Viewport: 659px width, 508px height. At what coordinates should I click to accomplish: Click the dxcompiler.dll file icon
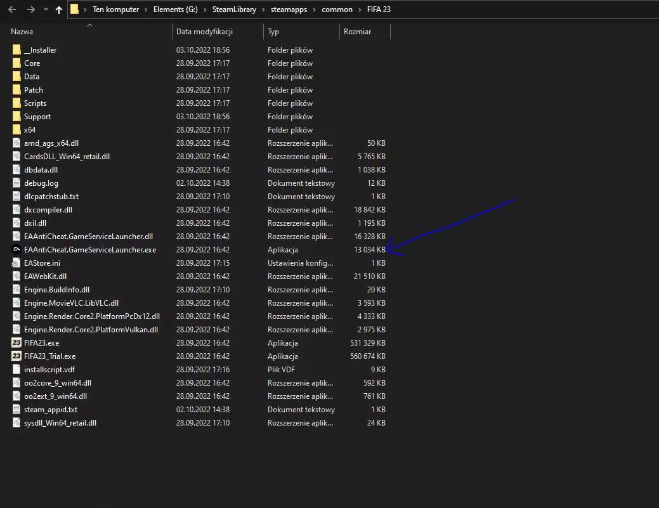coord(16,210)
